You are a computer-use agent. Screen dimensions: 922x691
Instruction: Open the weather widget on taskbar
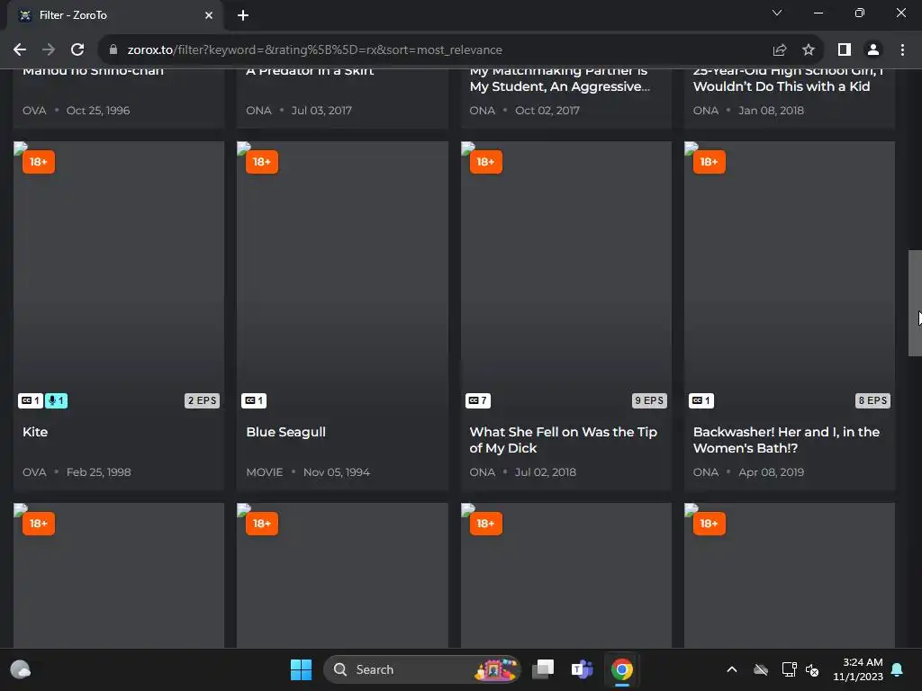click(x=21, y=669)
